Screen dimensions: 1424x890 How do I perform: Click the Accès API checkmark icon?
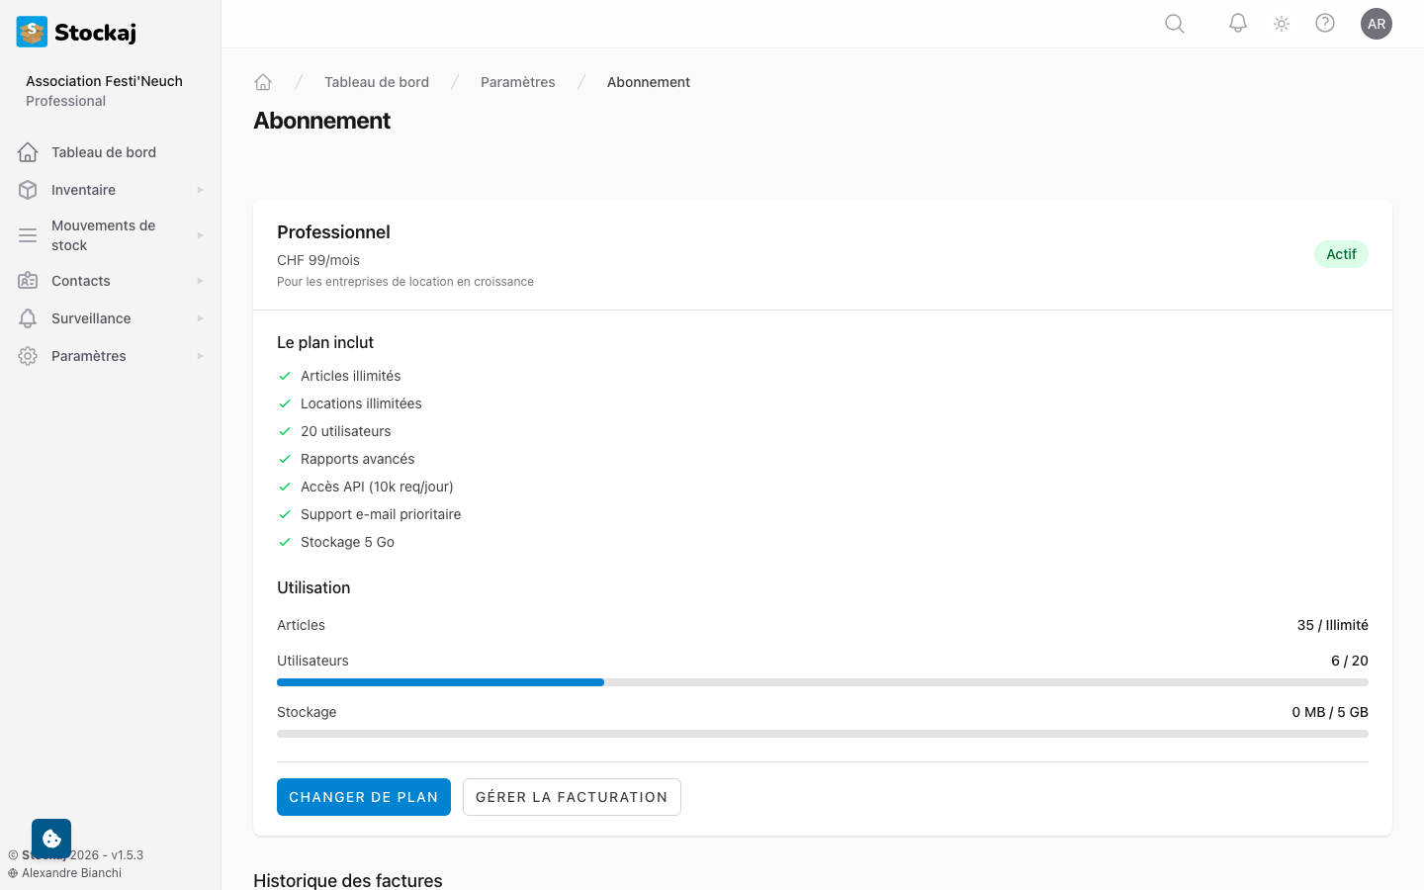coord(285,487)
